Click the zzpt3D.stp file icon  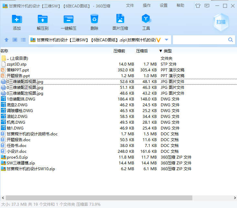click(x=3, y=64)
